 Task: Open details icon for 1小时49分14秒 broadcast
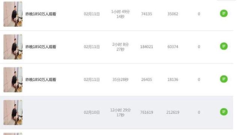[x=223, y=13]
